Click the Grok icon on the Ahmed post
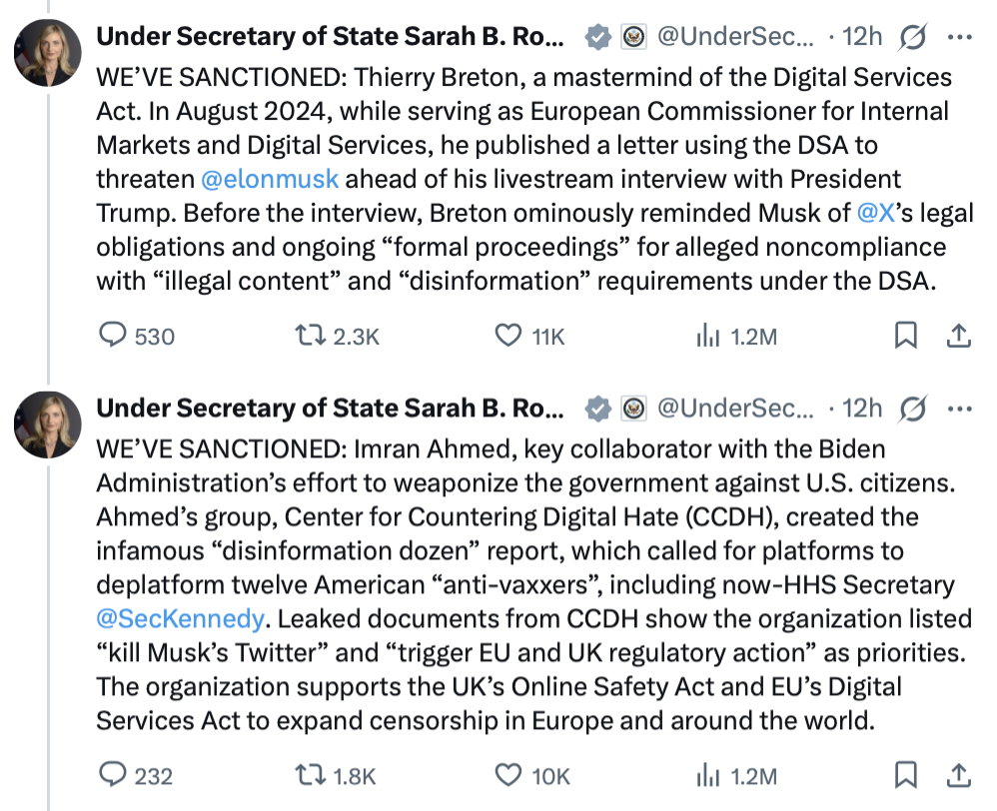Screen dimensions: 997x811 click(912, 408)
